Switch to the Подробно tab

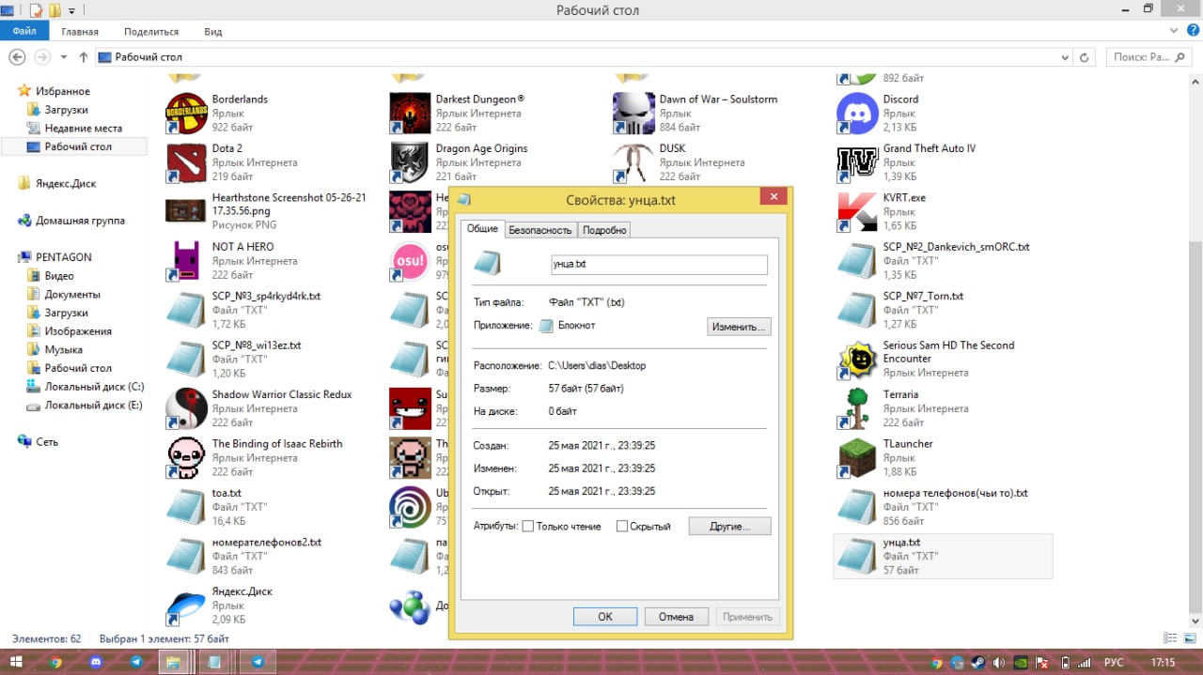[603, 230]
